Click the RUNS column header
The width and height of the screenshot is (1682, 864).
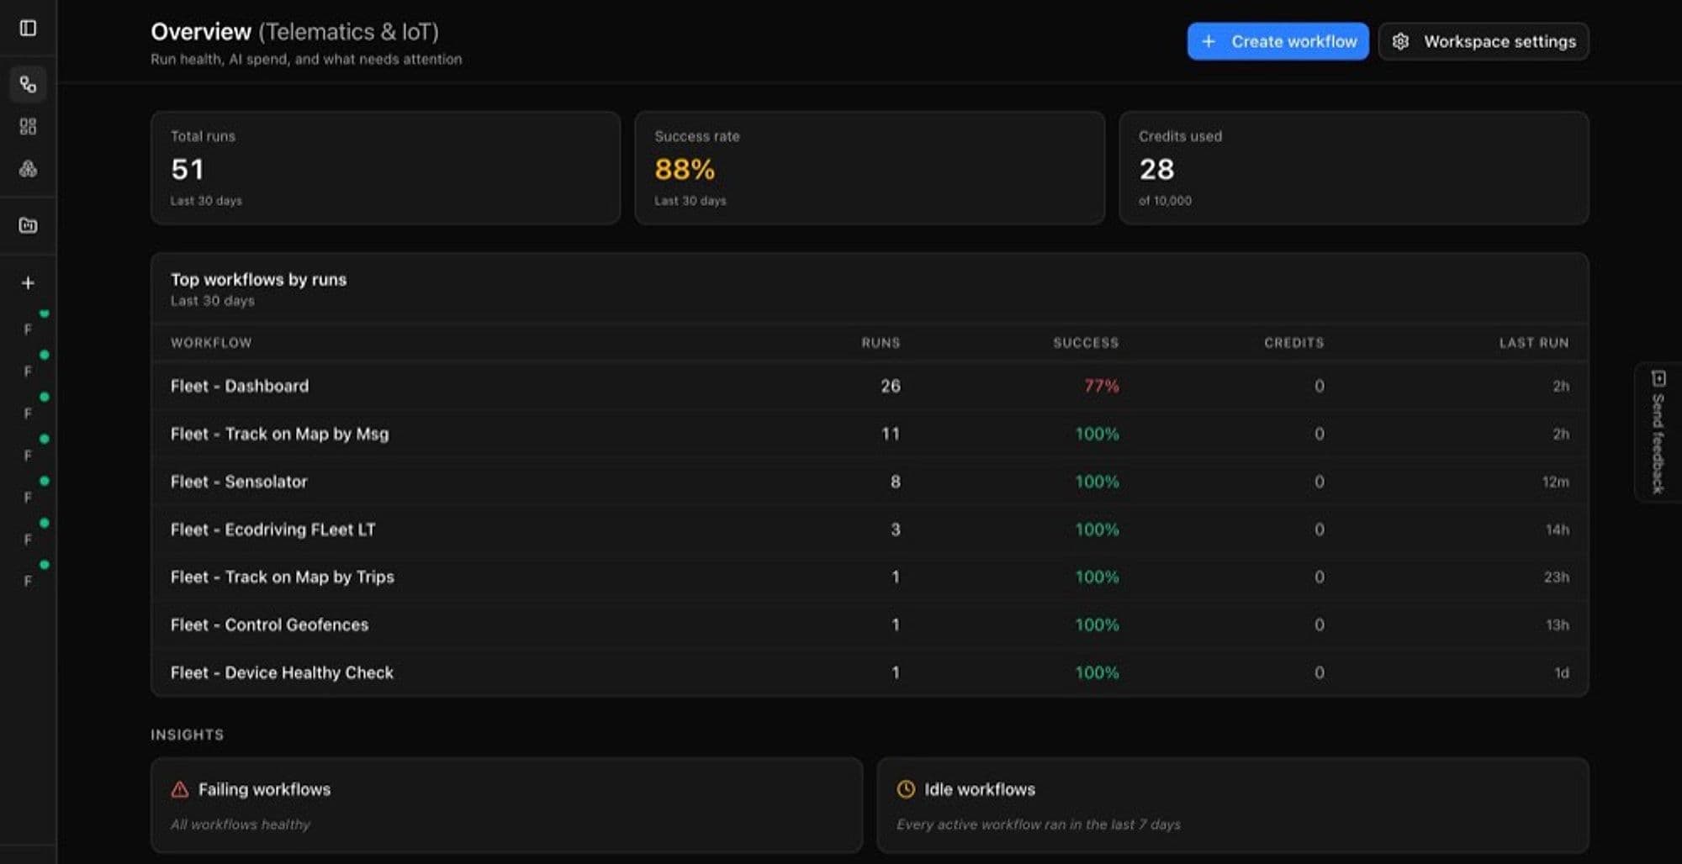881,343
